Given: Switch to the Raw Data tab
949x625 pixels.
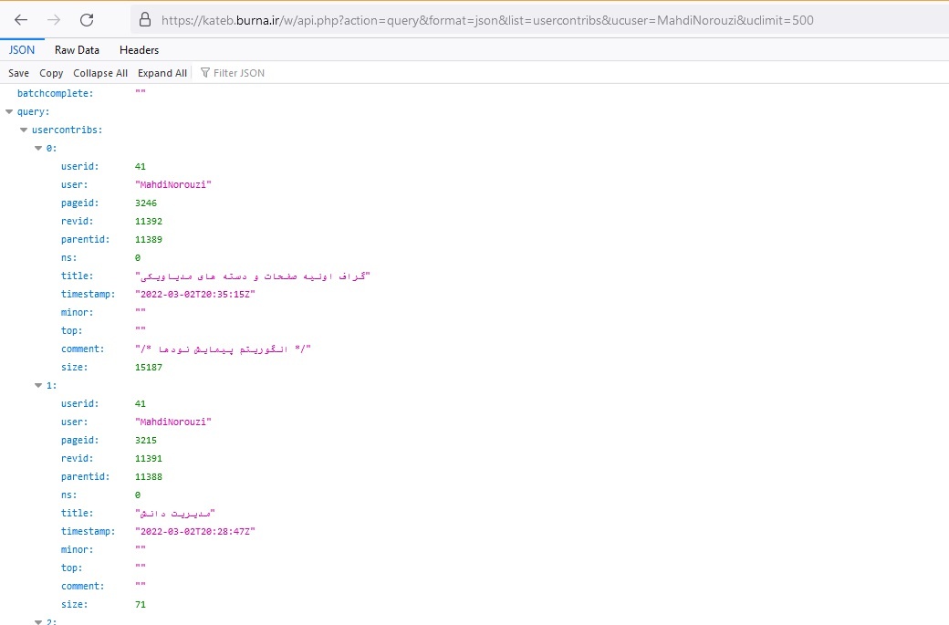Looking at the screenshot, I should 77,50.
